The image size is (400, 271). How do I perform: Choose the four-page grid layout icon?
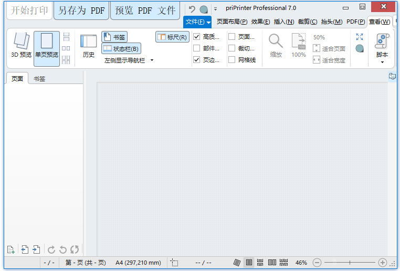tap(66, 60)
